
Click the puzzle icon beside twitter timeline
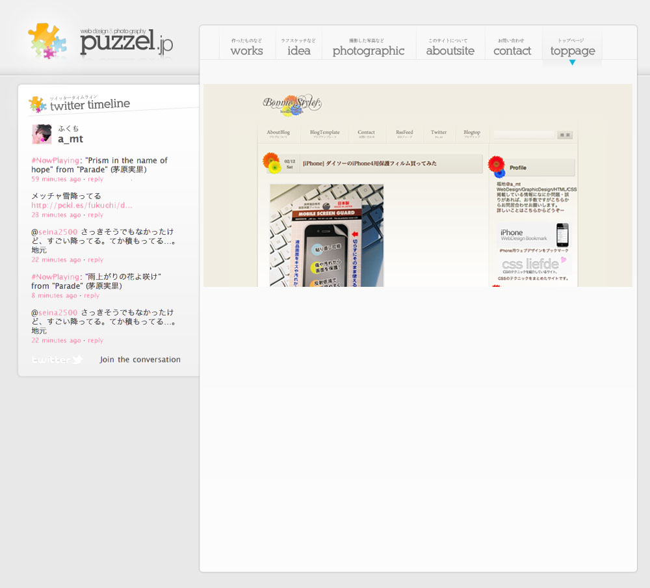[37, 104]
